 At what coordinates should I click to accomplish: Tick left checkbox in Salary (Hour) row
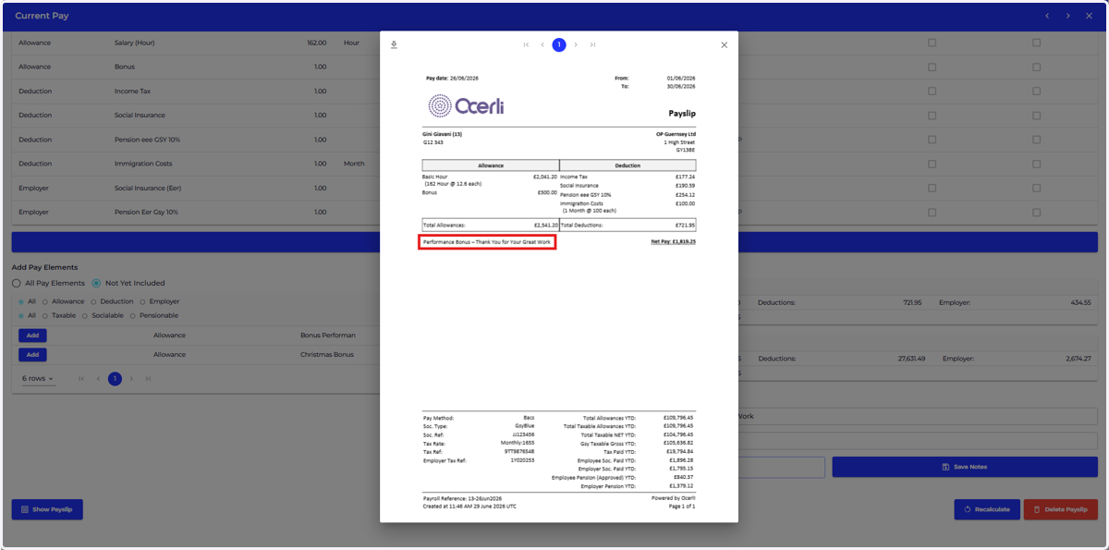(x=932, y=43)
